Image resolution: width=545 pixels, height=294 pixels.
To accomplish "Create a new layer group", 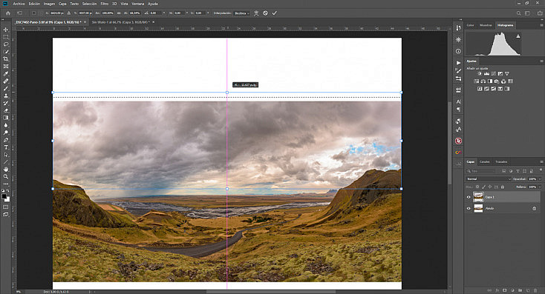I will [x=520, y=290].
